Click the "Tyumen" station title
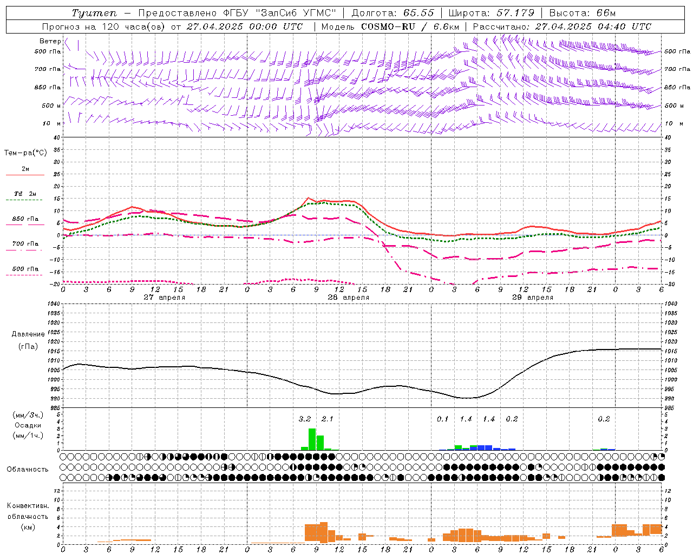The height and width of the screenshot is (554, 693). (x=94, y=13)
